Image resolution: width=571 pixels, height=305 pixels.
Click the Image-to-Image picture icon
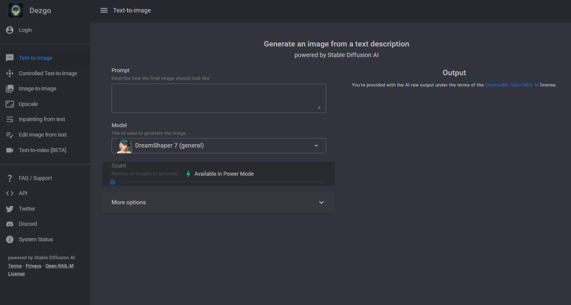(x=10, y=88)
